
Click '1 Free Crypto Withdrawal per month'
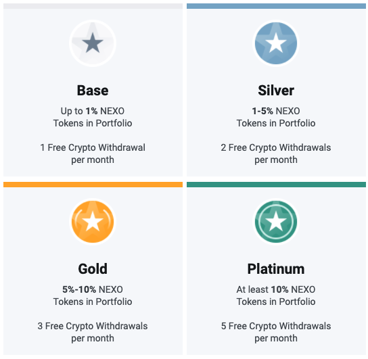point(93,153)
